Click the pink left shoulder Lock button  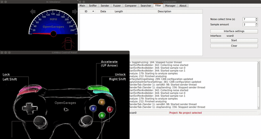(30, 88)
